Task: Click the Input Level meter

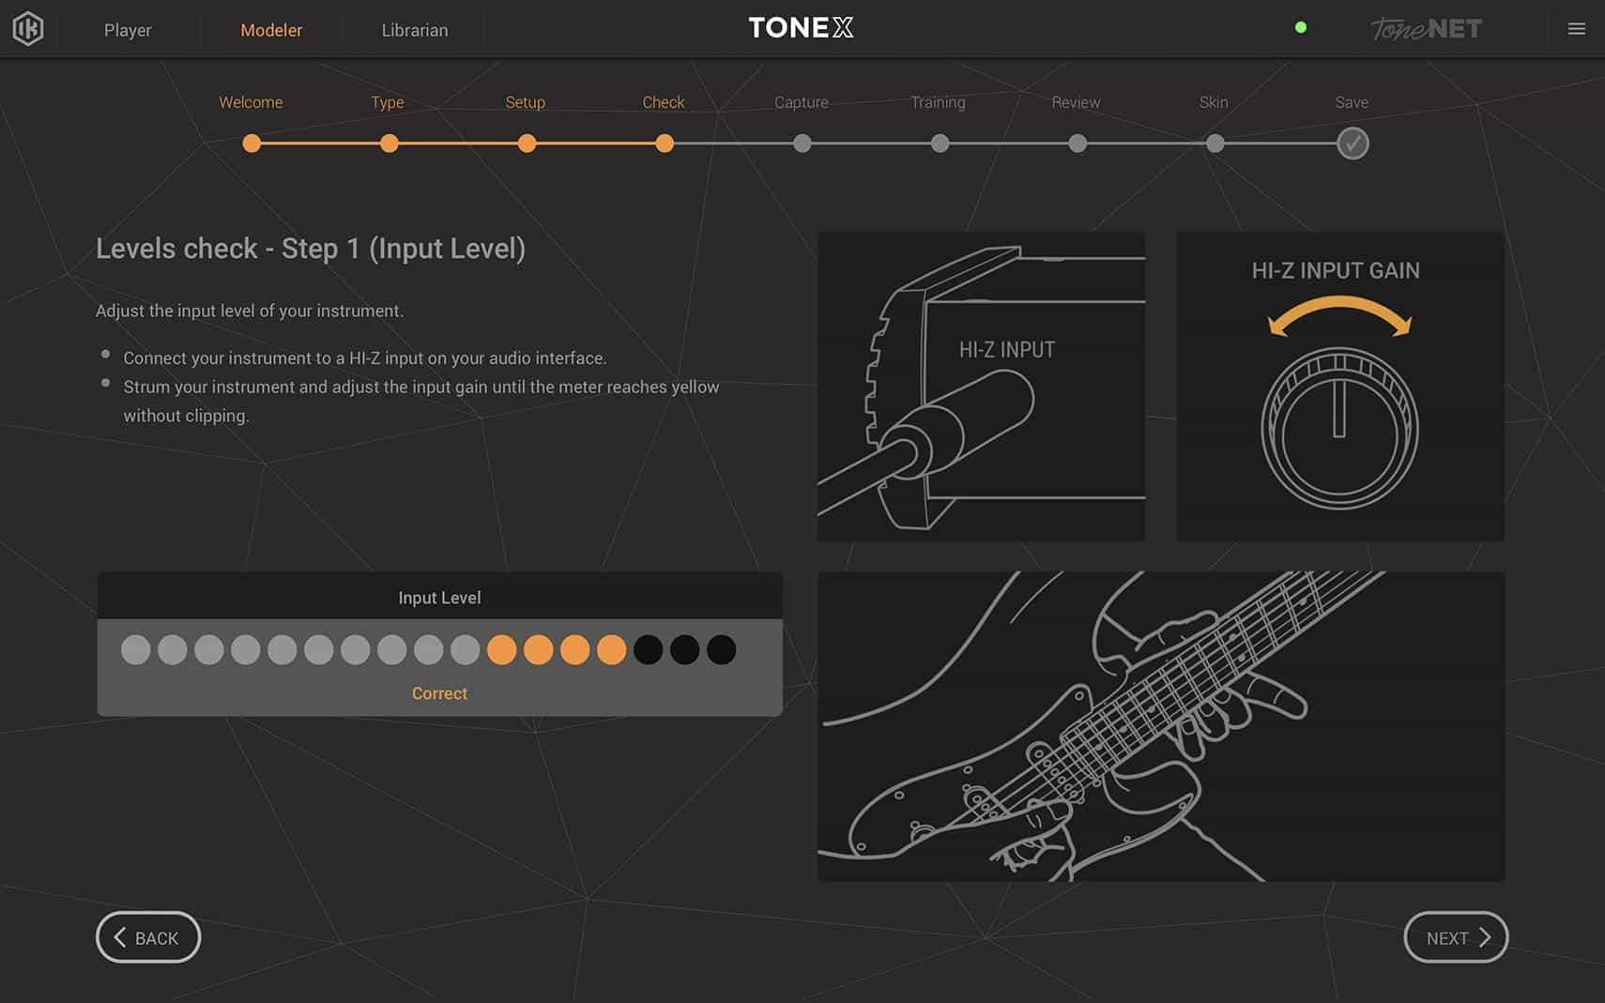Action: [x=429, y=649]
